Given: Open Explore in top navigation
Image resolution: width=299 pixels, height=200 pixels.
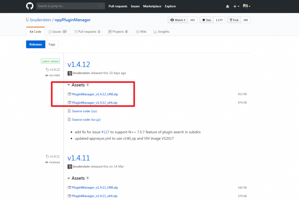Looking at the screenshot, I should [170, 6].
